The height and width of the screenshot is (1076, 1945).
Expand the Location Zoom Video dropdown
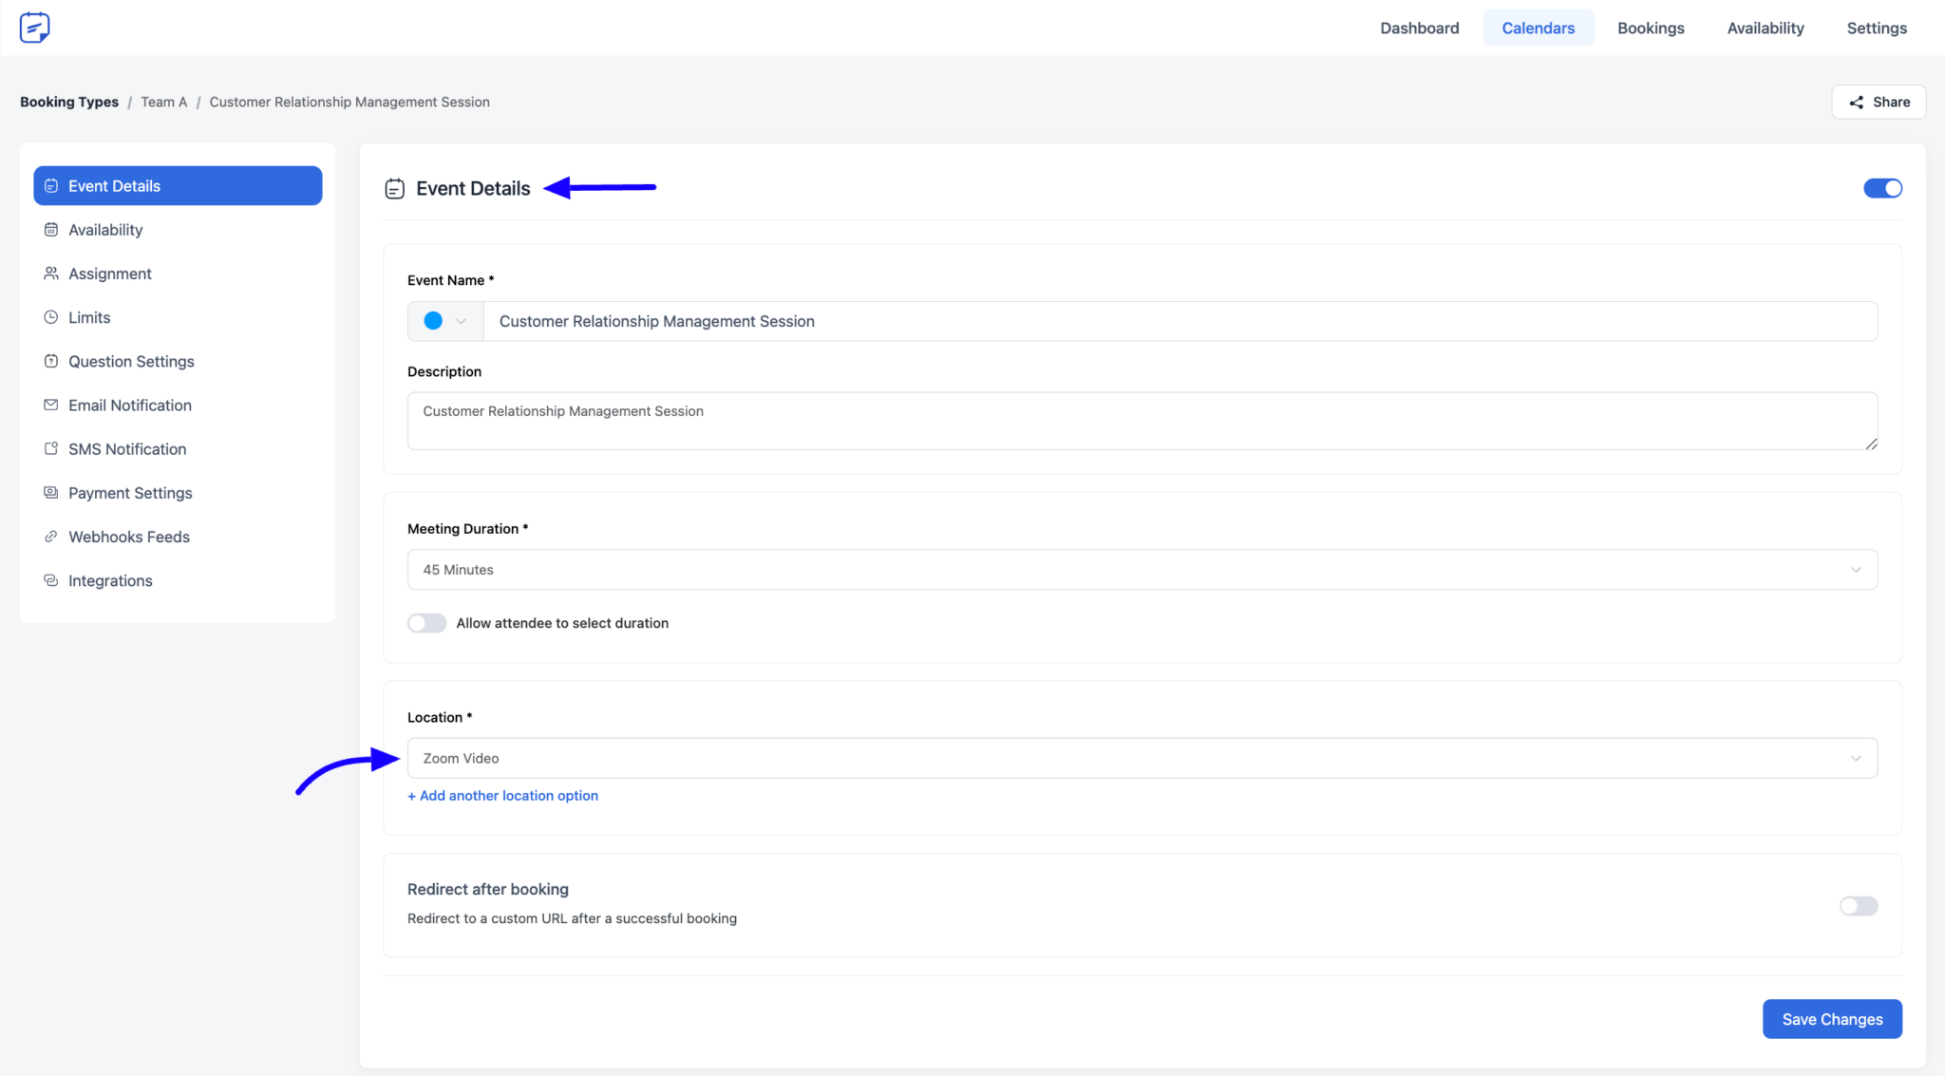[x=1142, y=758]
